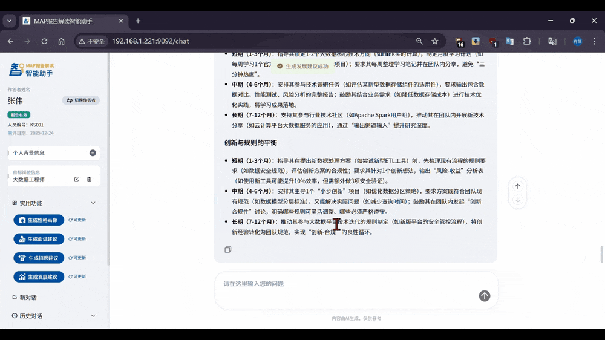Image resolution: width=605 pixels, height=340 pixels.
Task: Click the 生成发展建议 button
Action: tap(39, 276)
